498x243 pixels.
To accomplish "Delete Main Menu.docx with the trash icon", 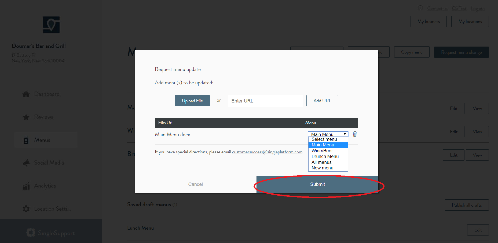I will (355, 134).
